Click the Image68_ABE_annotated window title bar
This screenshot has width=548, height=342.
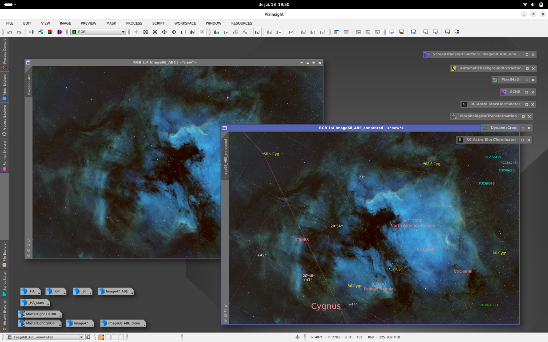[x=361, y=128]
